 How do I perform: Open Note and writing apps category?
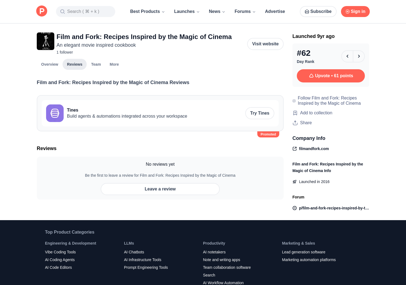(221, 260)
